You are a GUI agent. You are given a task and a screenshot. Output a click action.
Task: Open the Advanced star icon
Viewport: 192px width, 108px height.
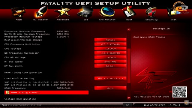[63, 12]
